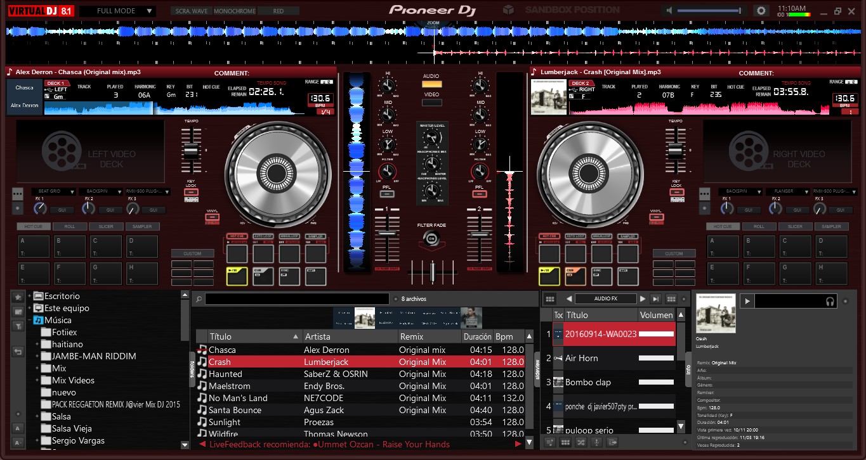866x460 pixels.
Task: Toggle VINYL mode on the left deck
Action: tap(211, 218)
